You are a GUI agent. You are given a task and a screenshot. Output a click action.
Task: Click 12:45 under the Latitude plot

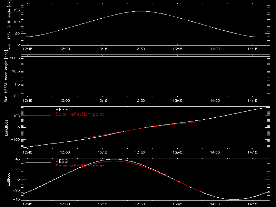(x=28, y=204)
